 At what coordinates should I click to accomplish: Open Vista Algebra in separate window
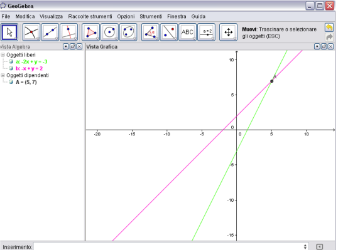73,46
